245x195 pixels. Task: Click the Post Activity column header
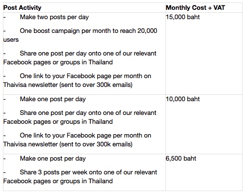22,8
